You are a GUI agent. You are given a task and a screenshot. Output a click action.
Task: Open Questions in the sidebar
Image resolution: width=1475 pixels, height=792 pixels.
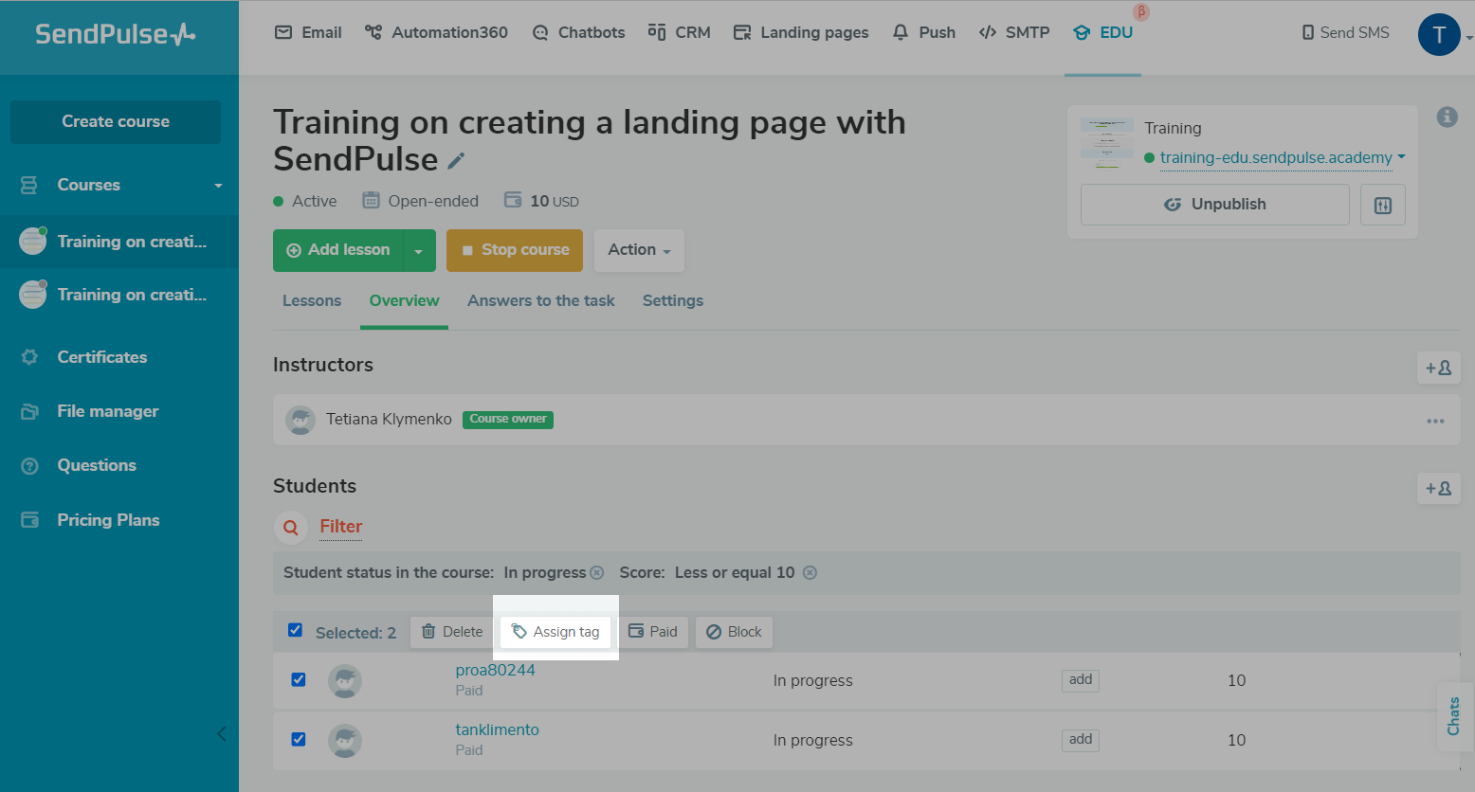[97, 465]
